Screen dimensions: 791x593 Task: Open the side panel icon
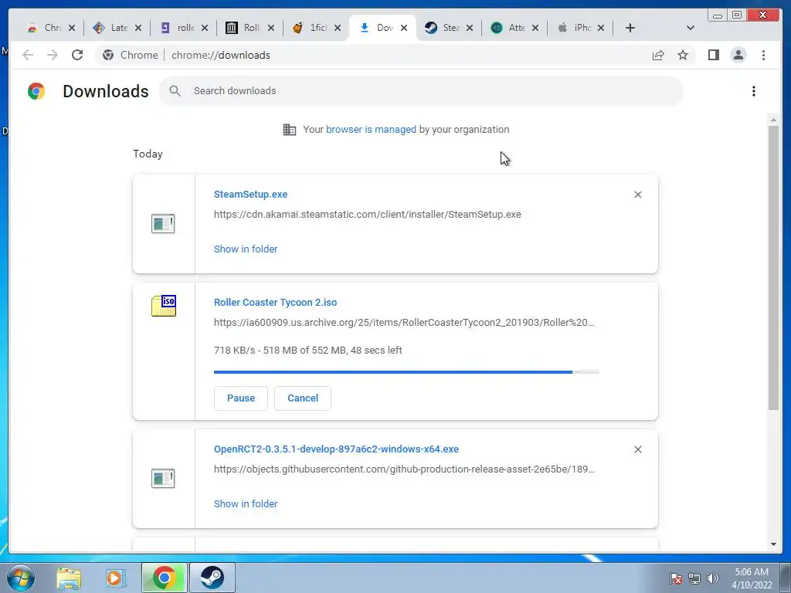coord(713,55)
